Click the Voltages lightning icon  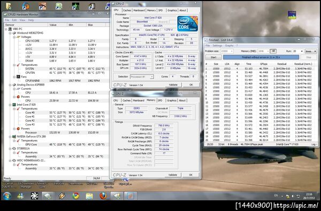[x=18, y=37]
